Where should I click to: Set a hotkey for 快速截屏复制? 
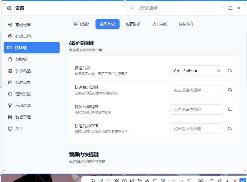point(197,90)
